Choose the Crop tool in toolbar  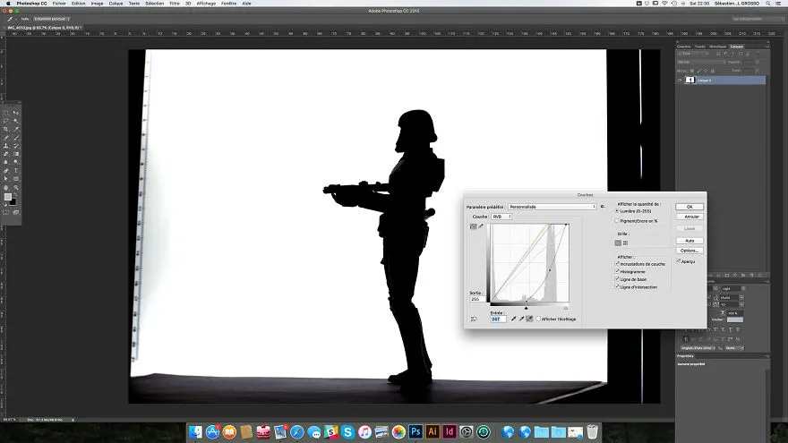(x=6, y=129)
